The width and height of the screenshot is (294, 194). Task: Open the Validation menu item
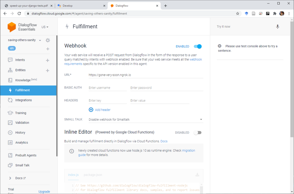pos(22,123)
